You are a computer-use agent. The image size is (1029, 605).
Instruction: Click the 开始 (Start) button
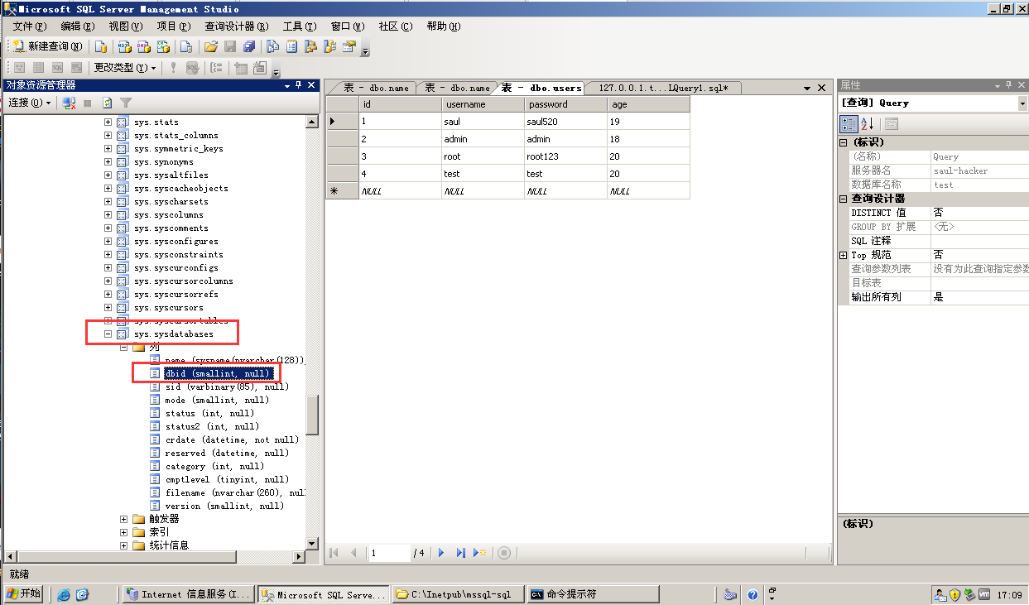tap(24, 593)
